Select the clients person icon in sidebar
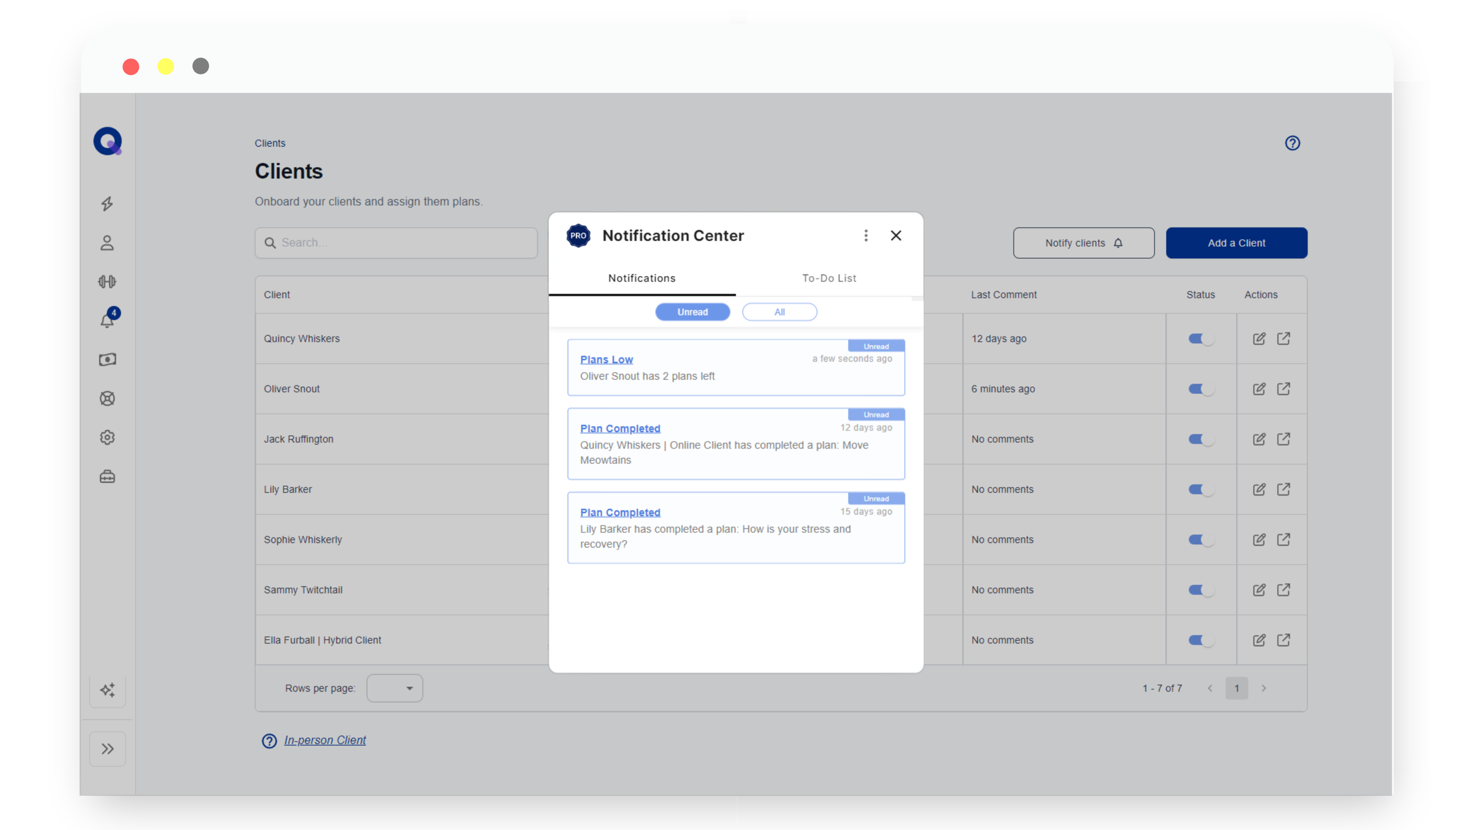 coord(107,243)
